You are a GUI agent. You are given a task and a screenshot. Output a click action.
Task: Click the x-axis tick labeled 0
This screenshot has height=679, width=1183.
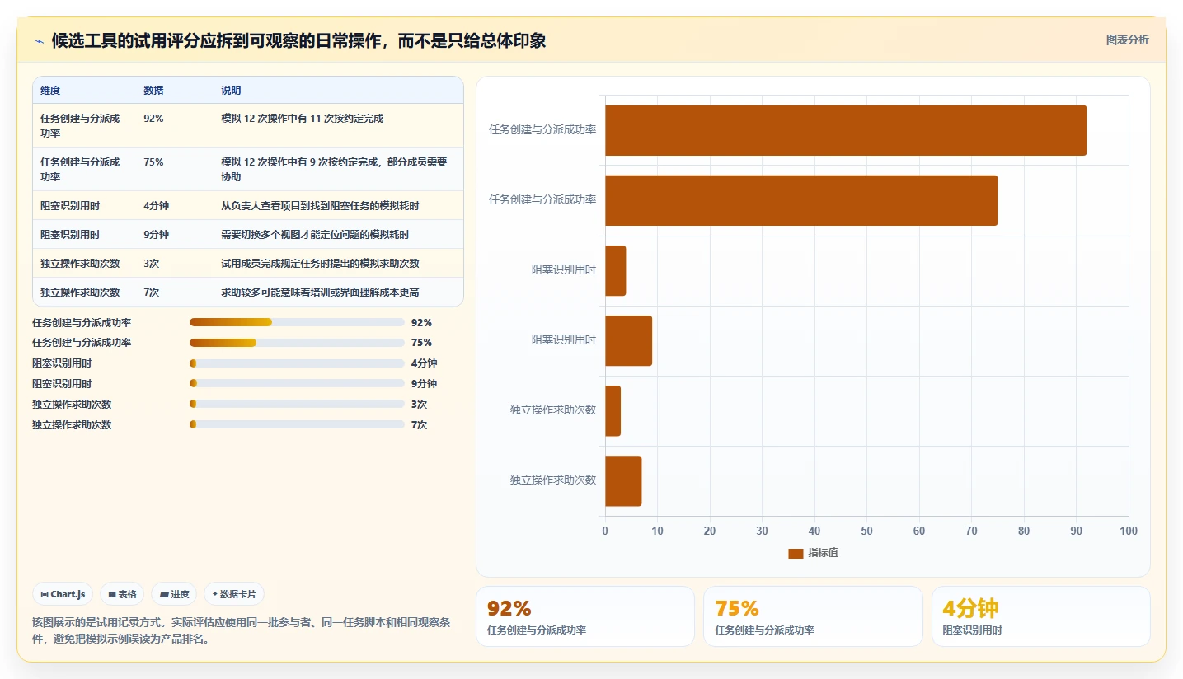click(605, 531)
